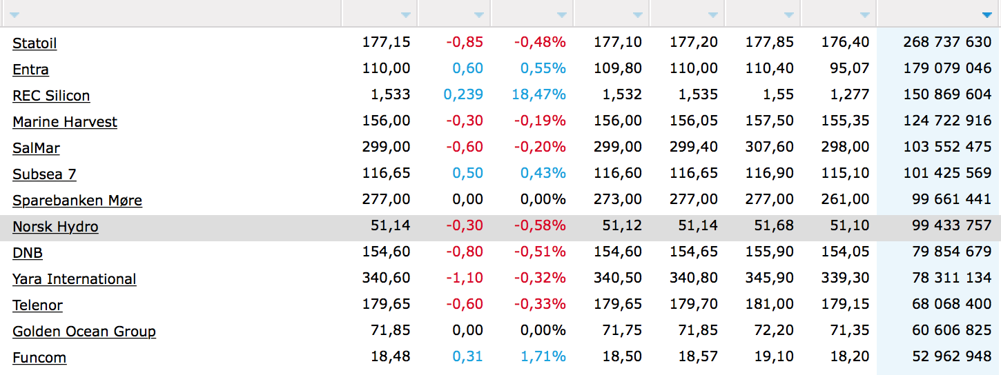Screen dimensions: 1001x375
Task: Open the Funcom stock link
Action: pos(39,357)
